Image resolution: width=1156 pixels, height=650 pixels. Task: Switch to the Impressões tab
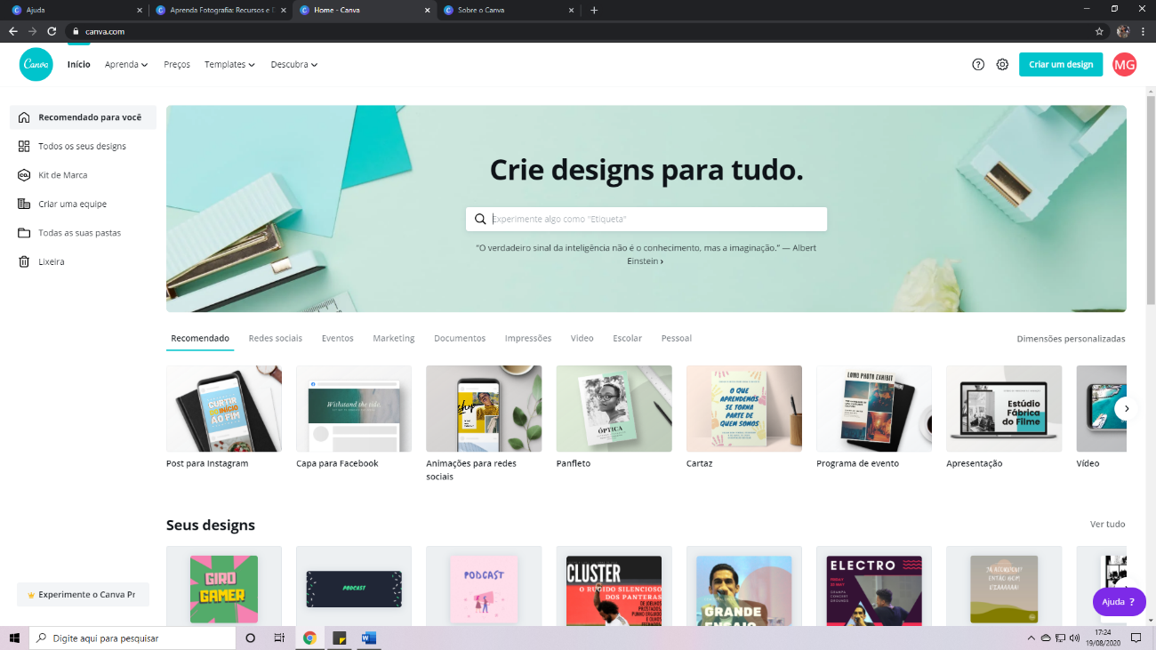[528, 338]
